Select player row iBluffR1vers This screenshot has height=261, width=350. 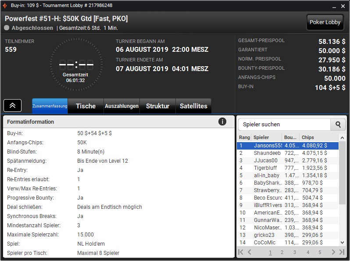pos(288,205)
